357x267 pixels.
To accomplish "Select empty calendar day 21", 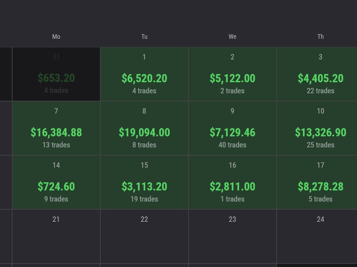I will coord(56,236).
